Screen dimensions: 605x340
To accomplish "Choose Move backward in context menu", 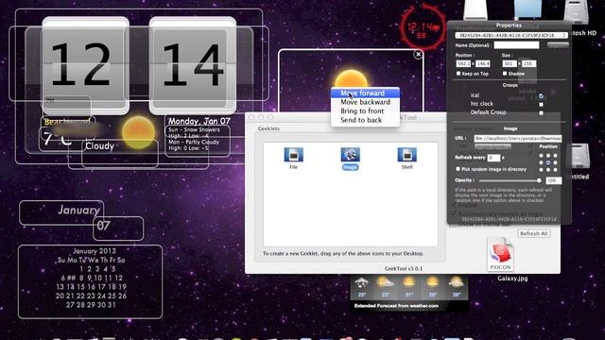I will click(x=365, y=102).
